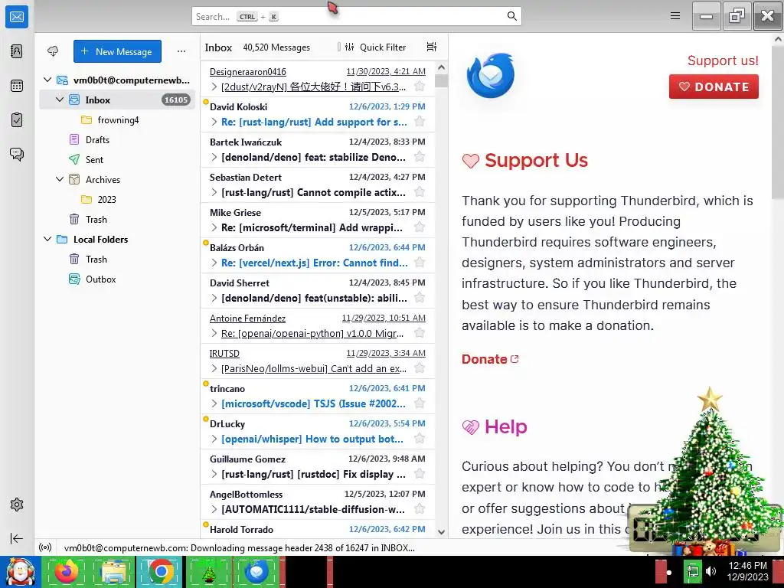Viewport: 784px width, 588px height.
Task: Star the Balázs Orbán message
Action: (420, 263)
